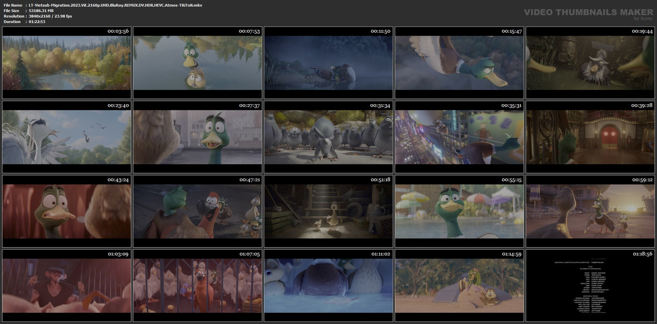Select the pool frame at 00:55:15

pyautogui.click(x=459, y=211)
